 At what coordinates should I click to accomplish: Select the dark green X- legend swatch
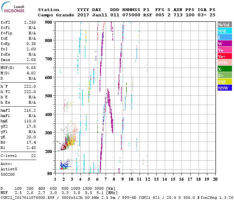(225, 69)
